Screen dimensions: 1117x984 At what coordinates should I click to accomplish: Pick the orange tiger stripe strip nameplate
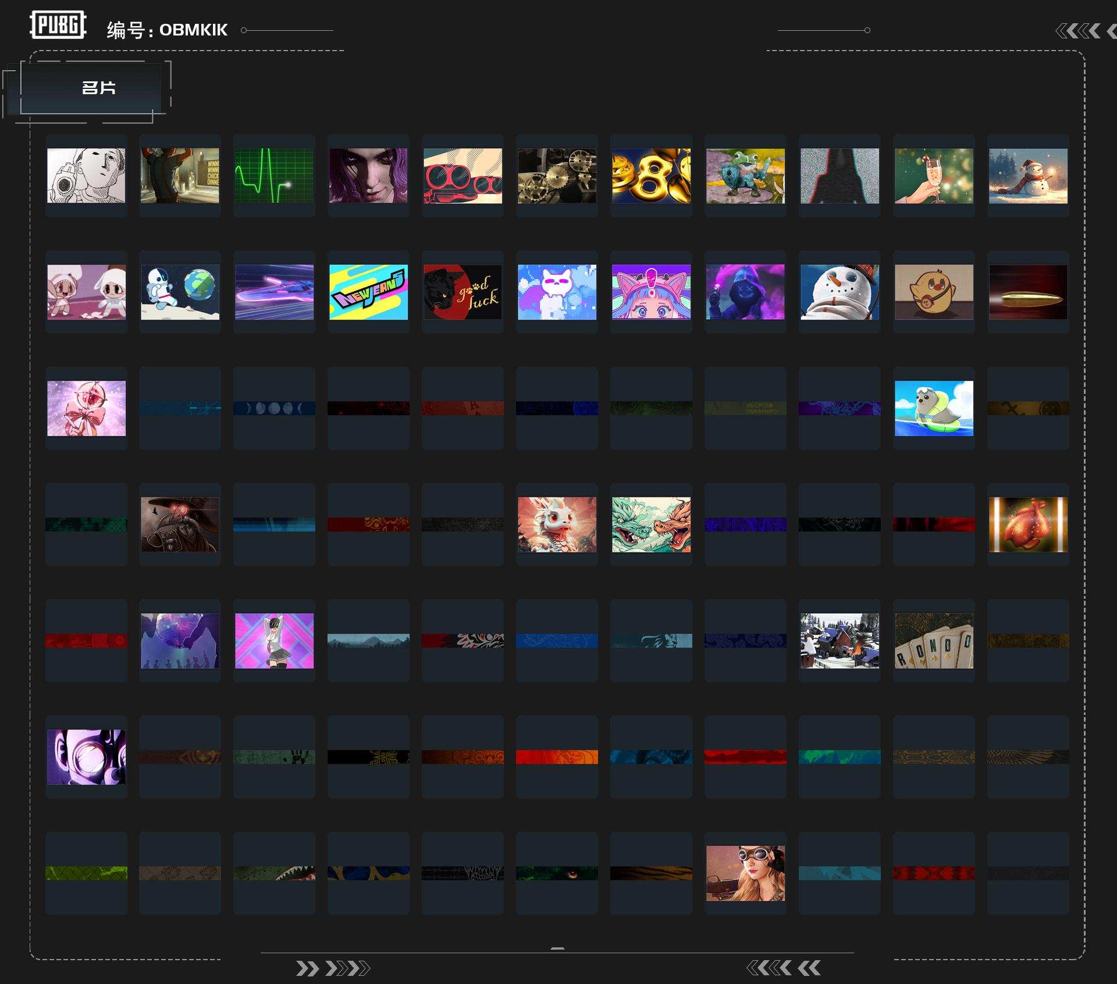click(652, 873)
